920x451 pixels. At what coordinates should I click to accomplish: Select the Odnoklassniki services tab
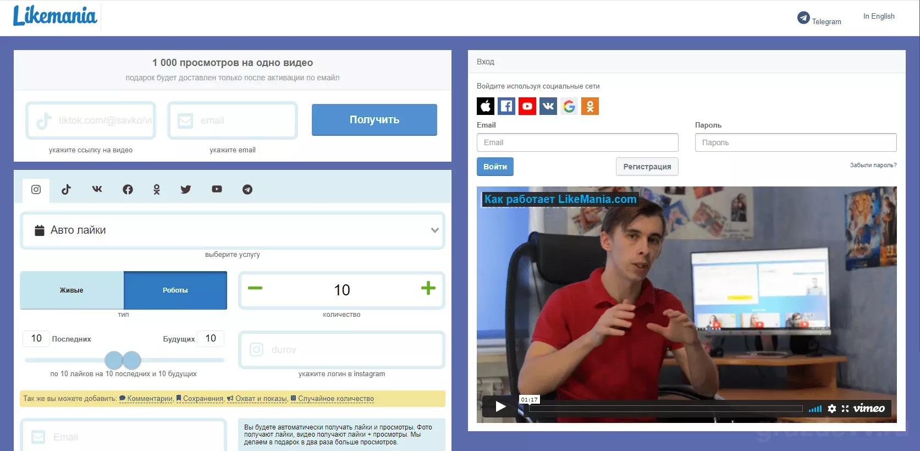click(x=157, y=190)
